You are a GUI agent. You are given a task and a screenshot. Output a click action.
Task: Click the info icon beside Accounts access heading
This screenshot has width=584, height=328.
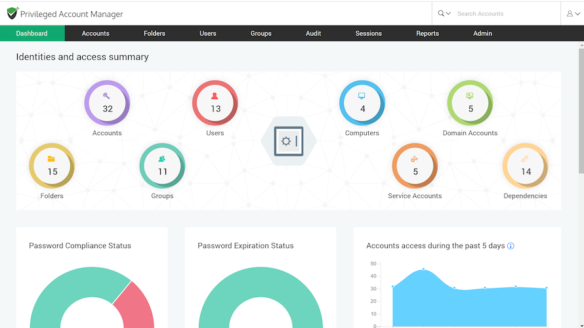(511, 246)
